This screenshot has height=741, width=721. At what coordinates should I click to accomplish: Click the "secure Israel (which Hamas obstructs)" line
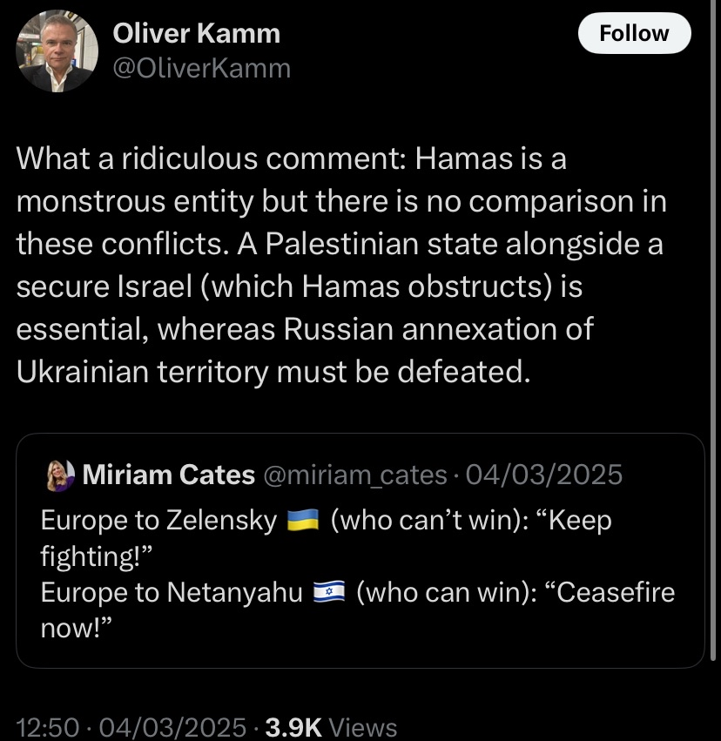click(299, 286)
